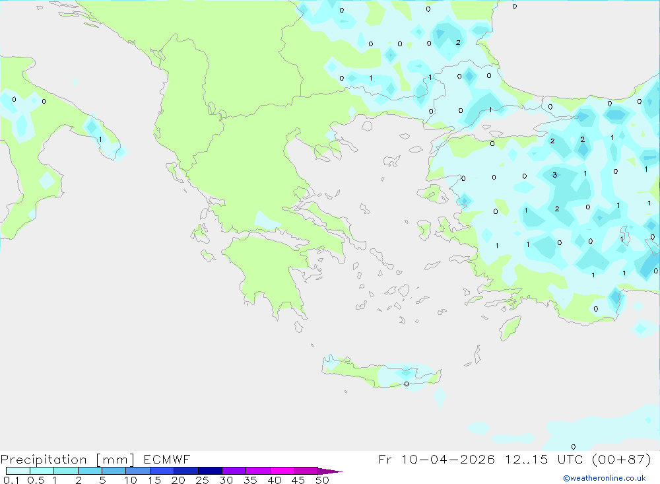This screenshot has width=660, height=484.
Task: Select the 25–30 mm navy swatch
Action: click(210, 471)
